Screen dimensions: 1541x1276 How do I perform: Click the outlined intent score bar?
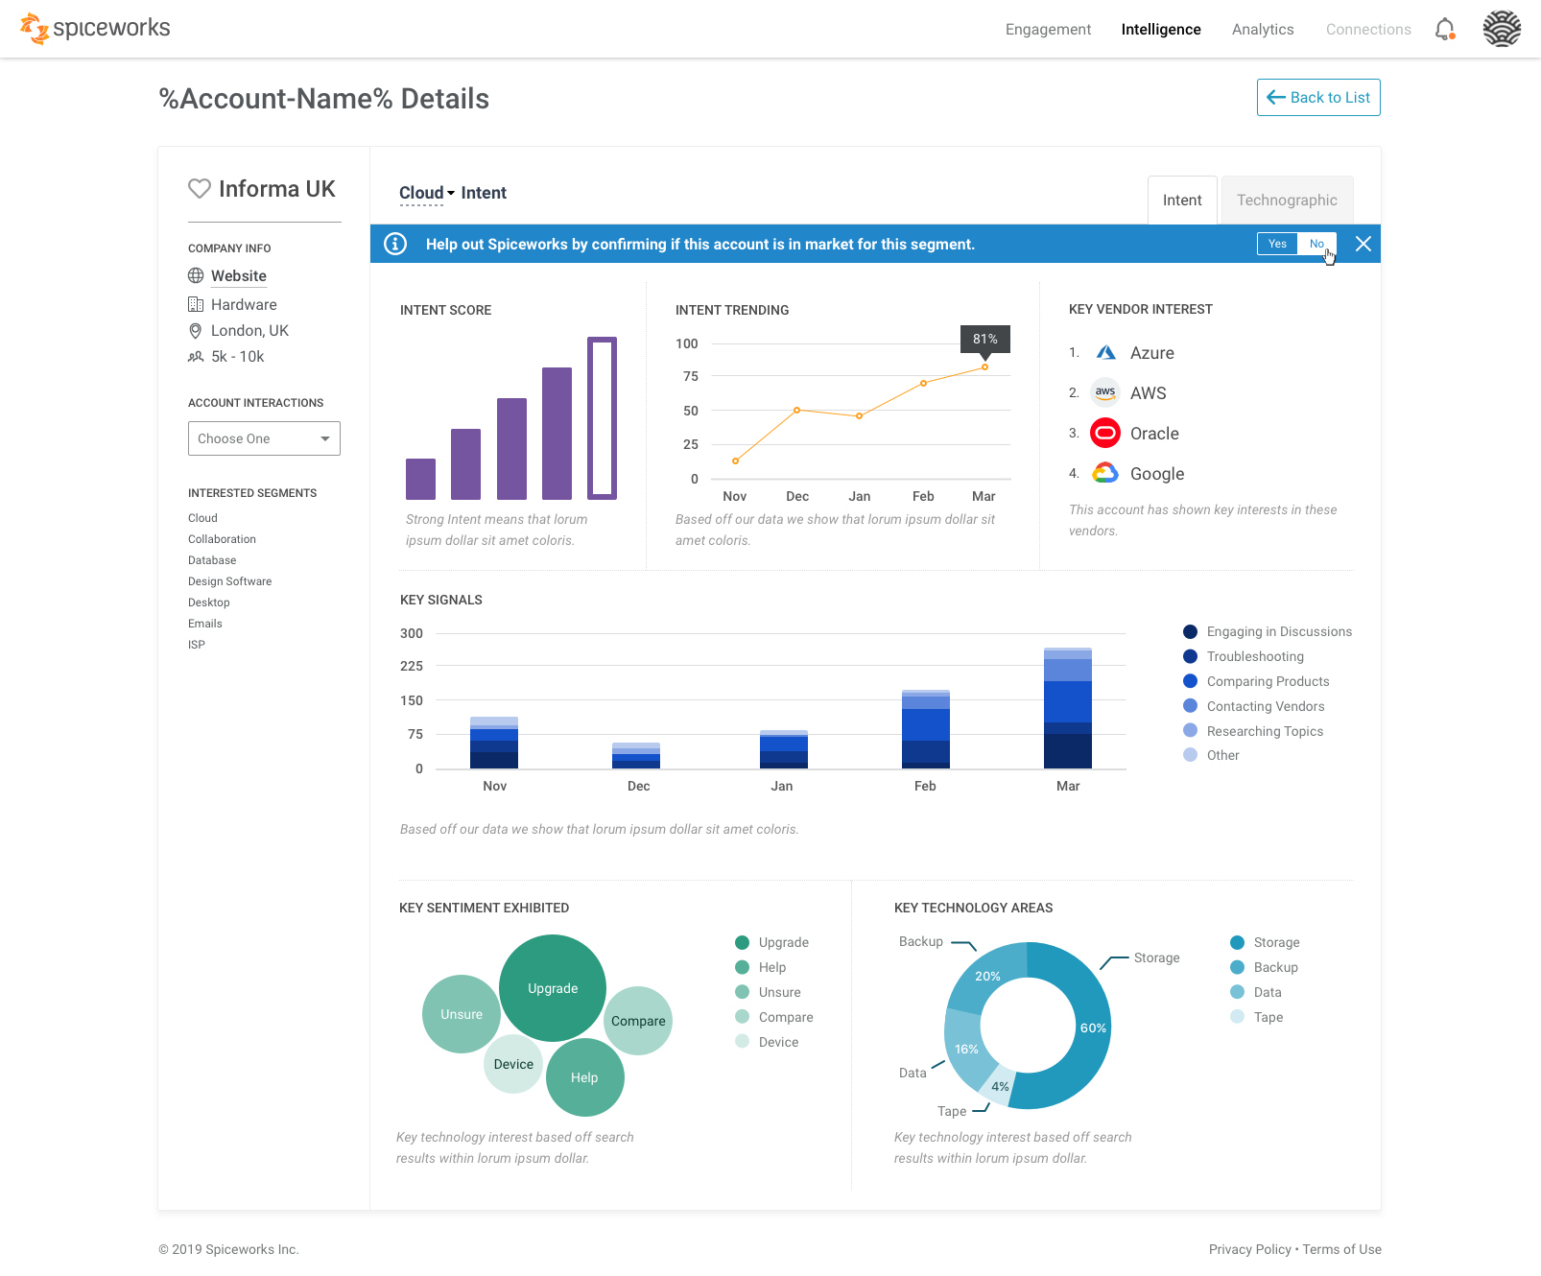point(602,418)
